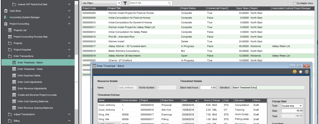Click the search magnifier icon in Search list
319x124 pixels.
(169, 3)
